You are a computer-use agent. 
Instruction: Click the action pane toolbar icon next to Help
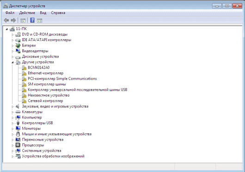(40, 20)
